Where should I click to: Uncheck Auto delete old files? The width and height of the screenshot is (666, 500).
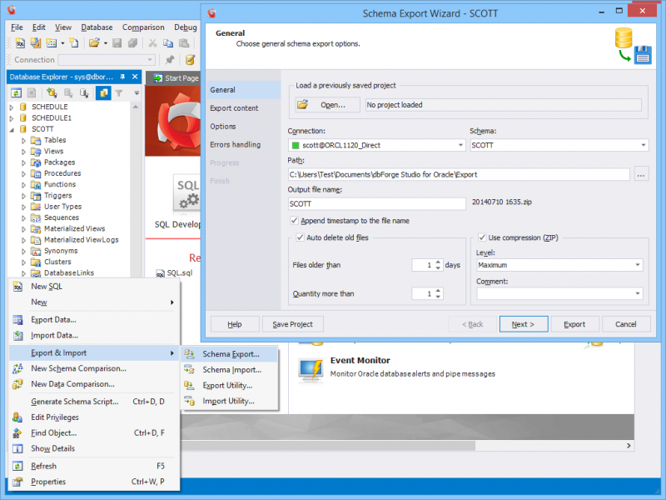[x=301, y=237]
